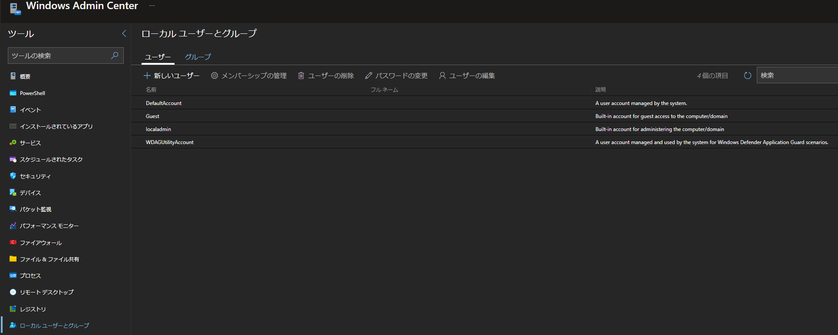Click the magnifier icon in tool search
Viewport: 838px width, 335px height.
tap(115, 56)
